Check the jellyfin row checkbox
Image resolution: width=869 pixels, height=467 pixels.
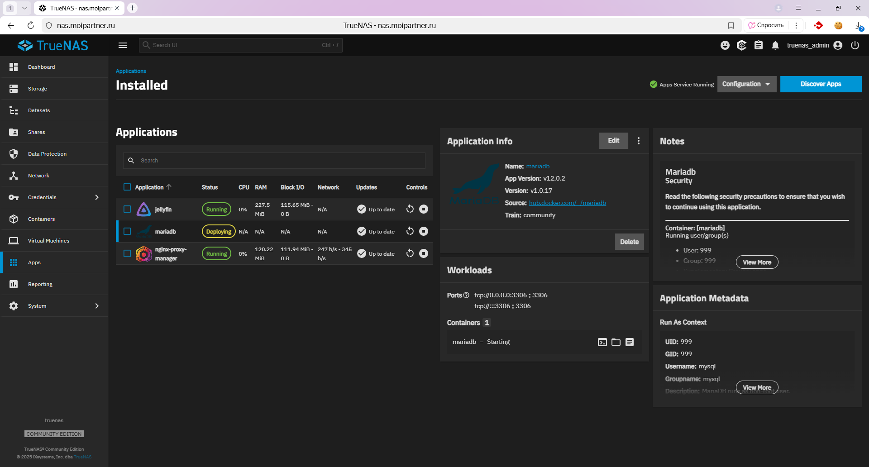pos(127,209)
